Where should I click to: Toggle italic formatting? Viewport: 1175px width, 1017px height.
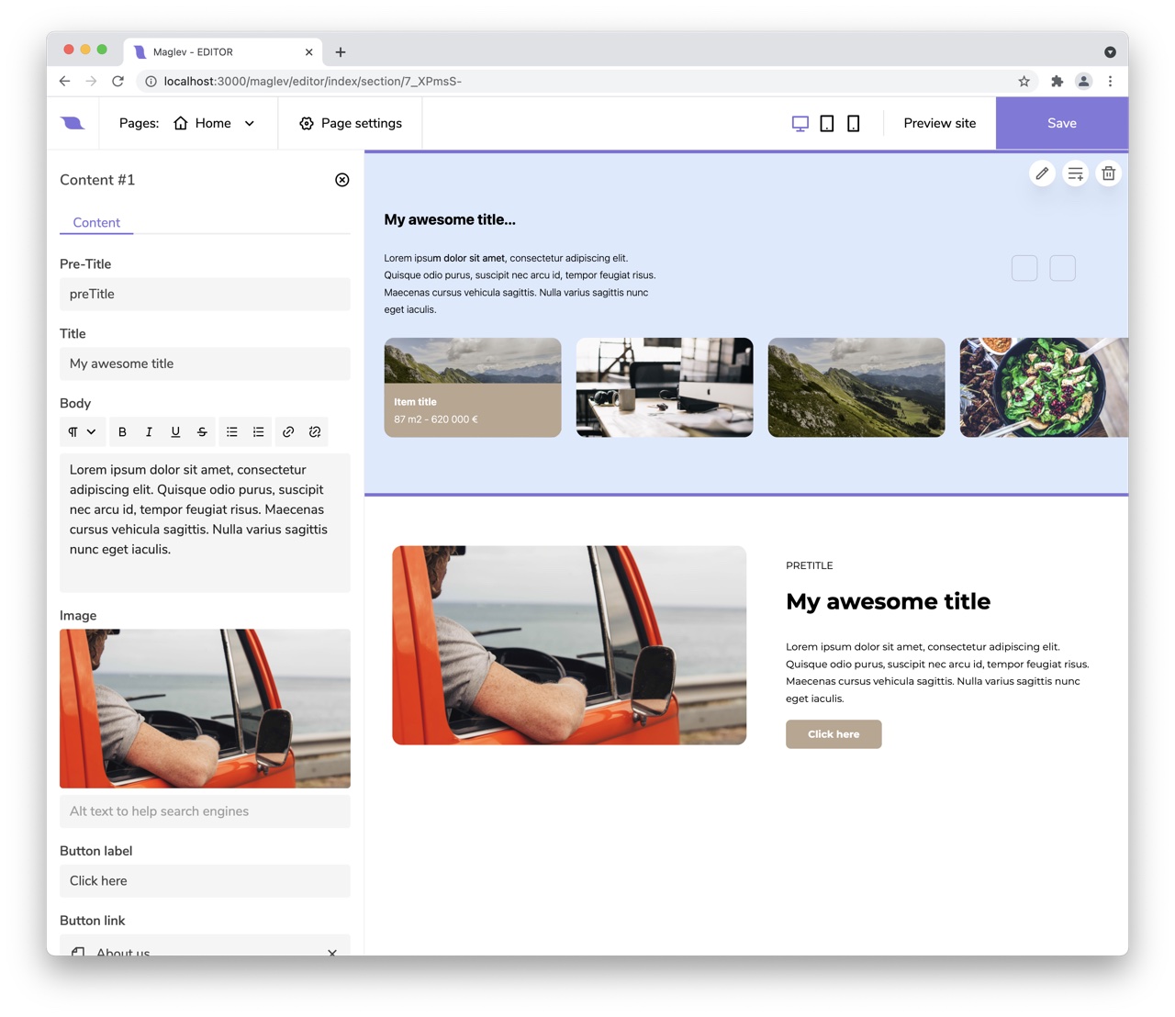[149, 431]
